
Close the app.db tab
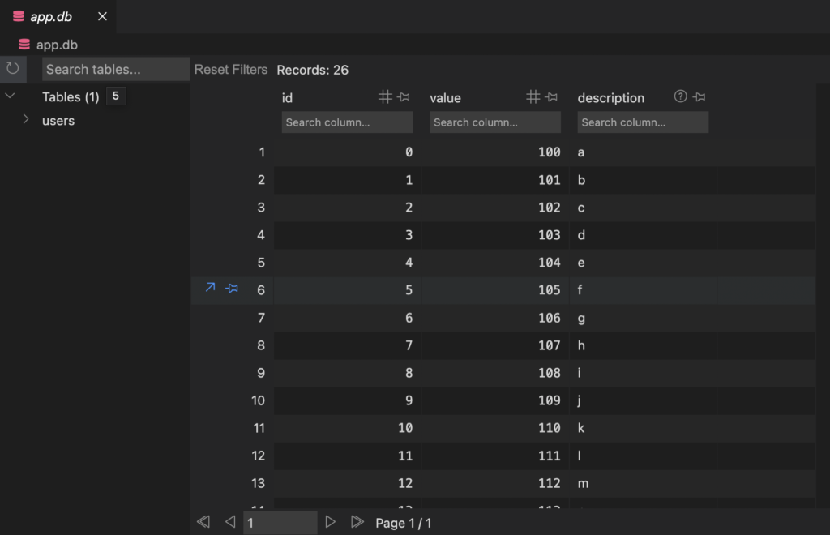(102, 16)
